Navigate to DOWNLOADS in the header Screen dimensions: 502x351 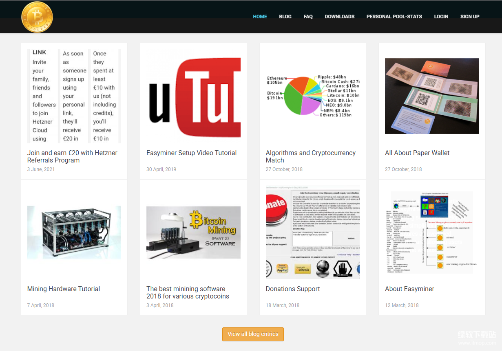(339, 17)
